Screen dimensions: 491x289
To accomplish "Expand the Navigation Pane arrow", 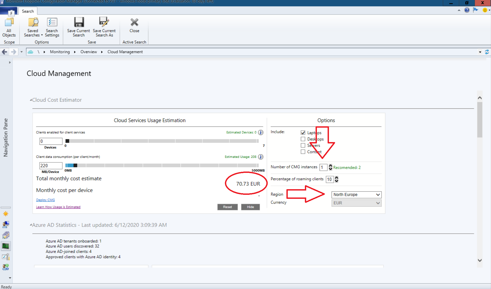I will pyautogui.click(x=10, y=62).
